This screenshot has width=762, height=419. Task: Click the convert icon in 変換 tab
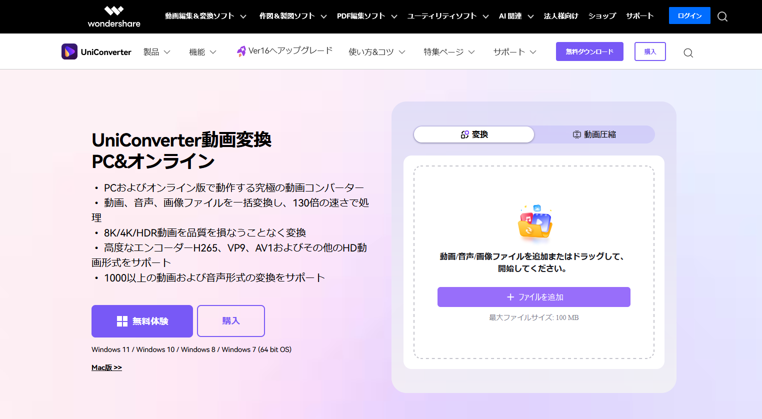[464, 134]
